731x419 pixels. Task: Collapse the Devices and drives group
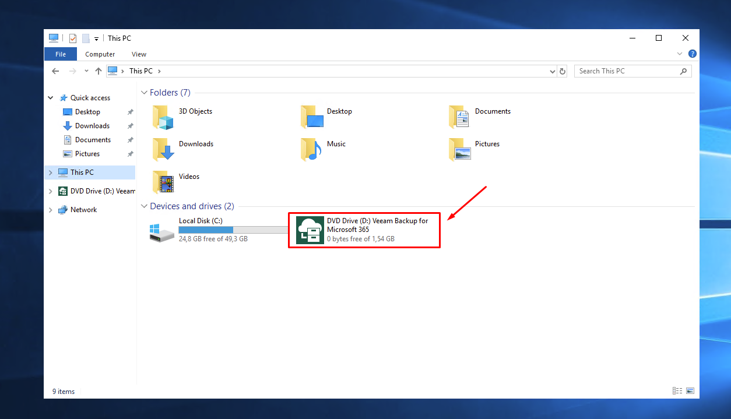tap(144, 206)
